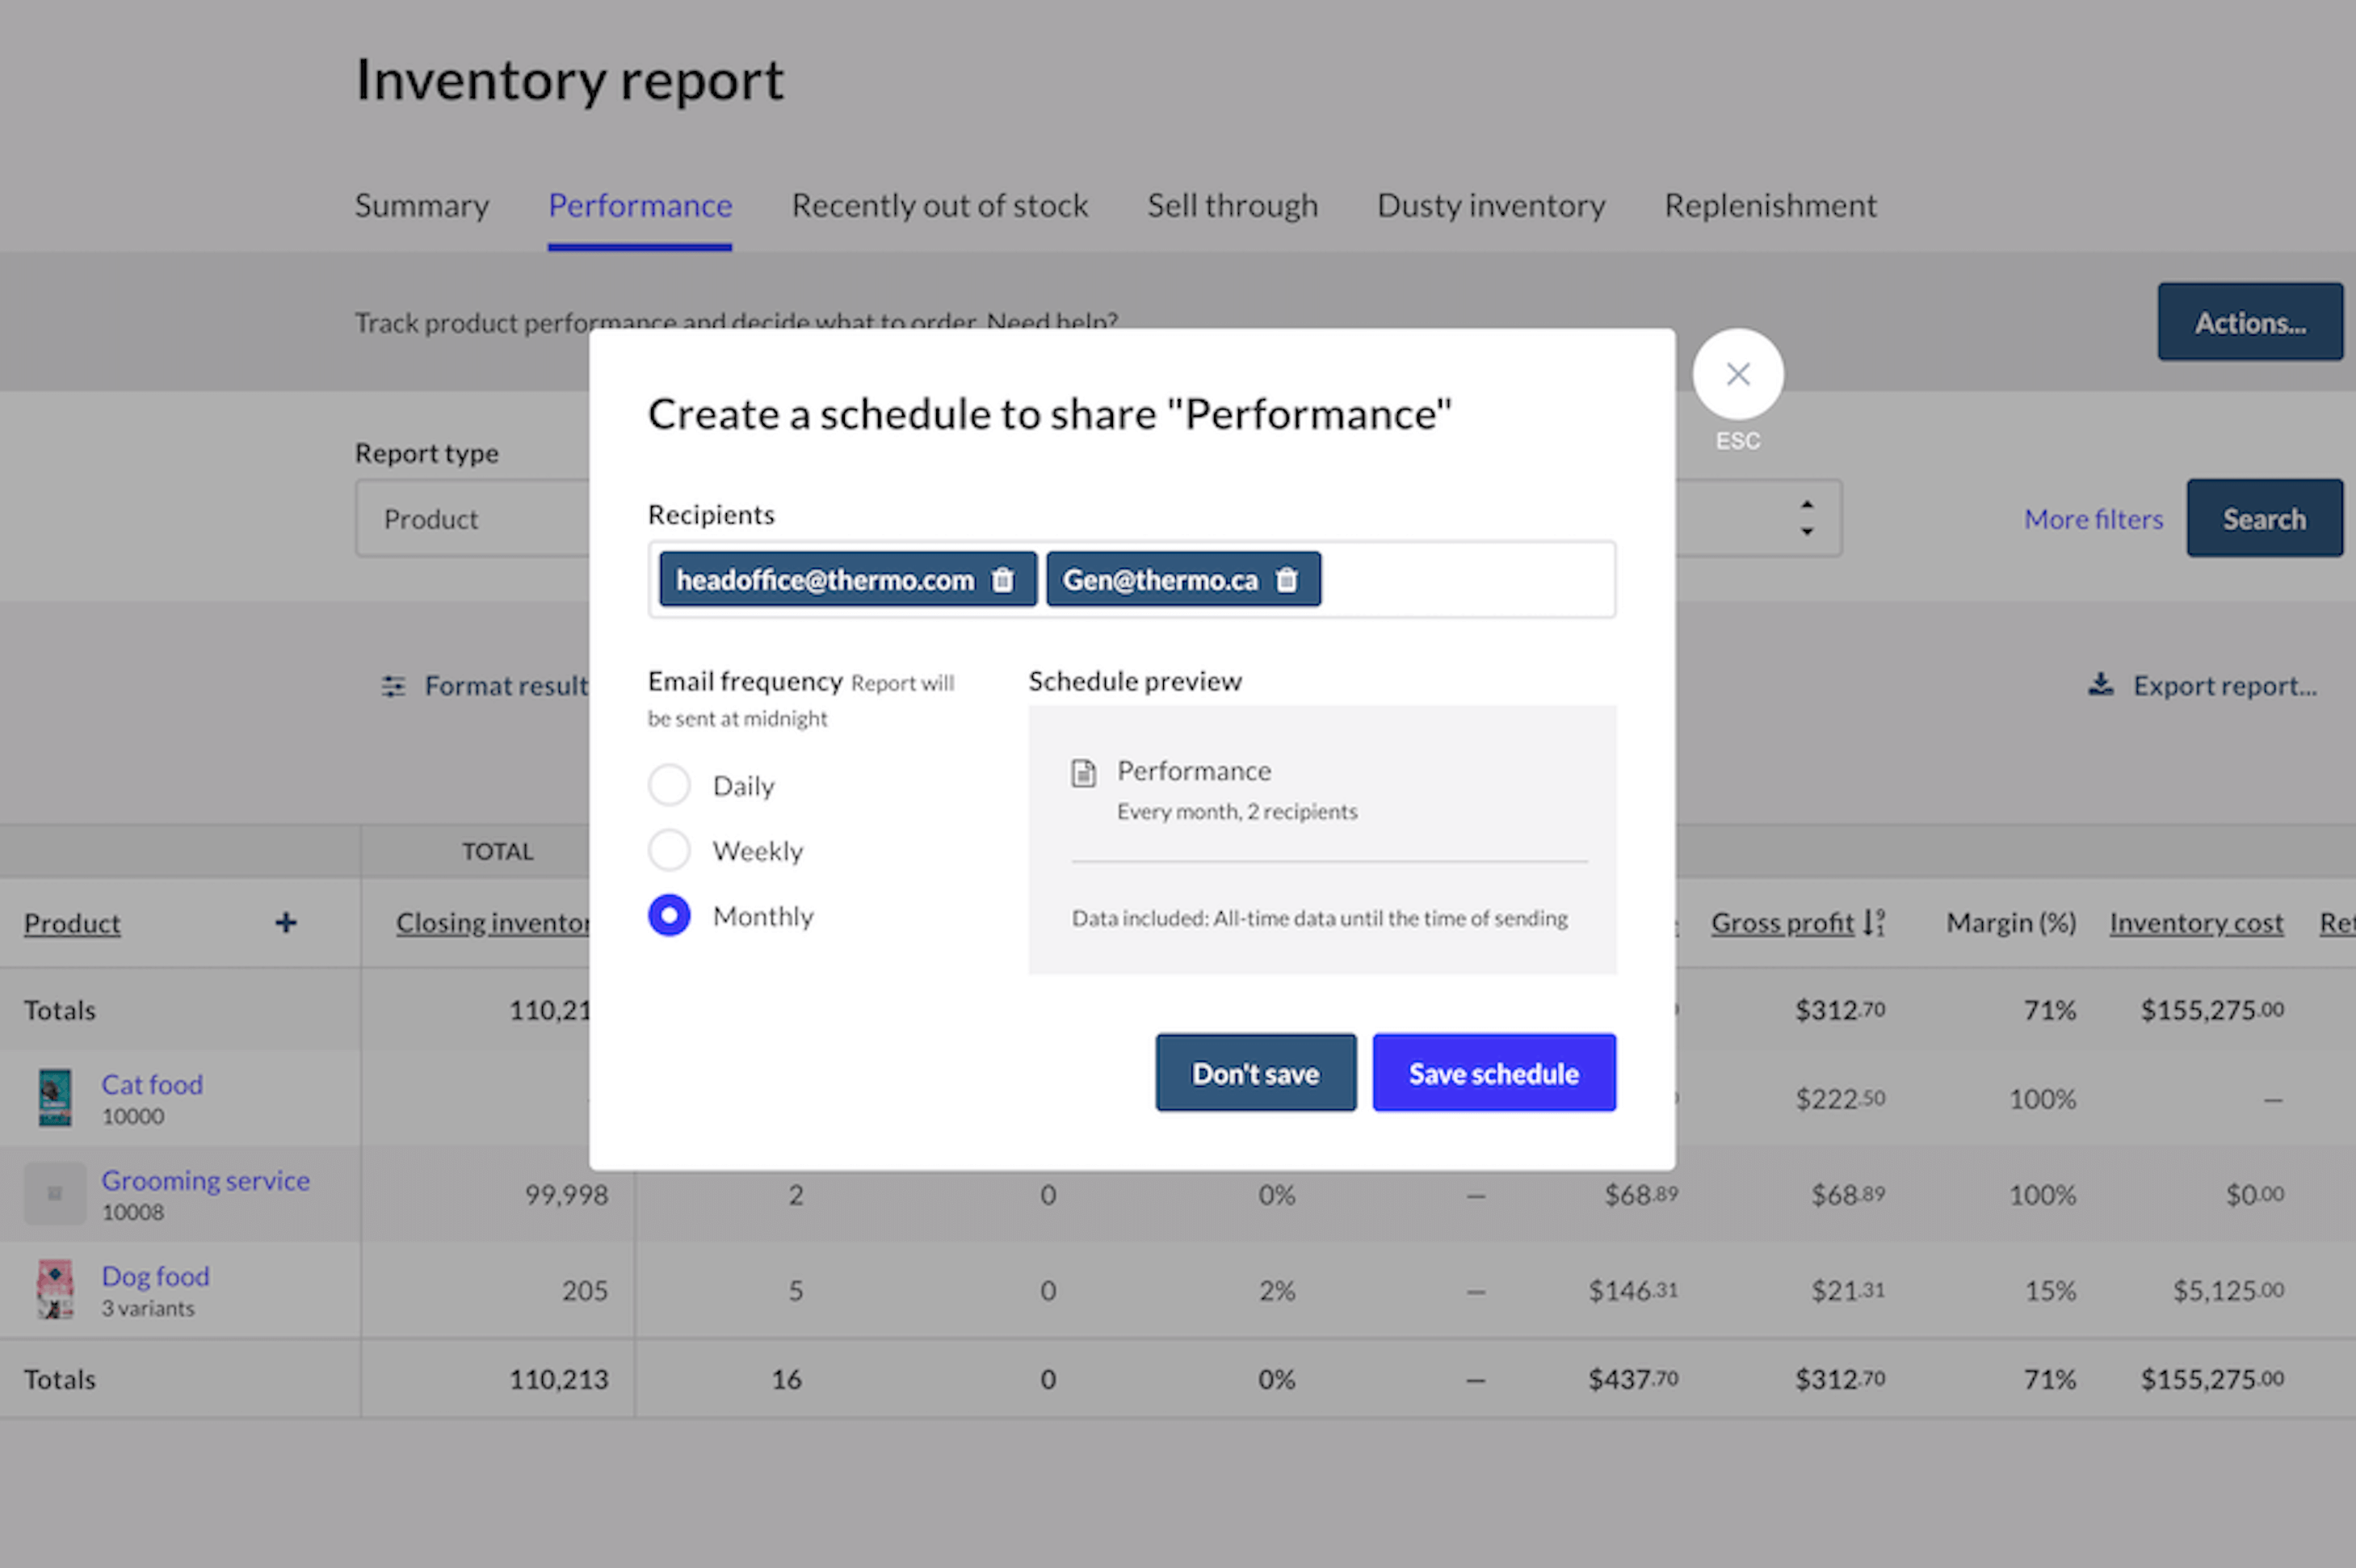This screenshot has height=1568, width=2356.
Task: Delete Gen@thermo.ca recipient with trash icon
Action: [x=1287, y=580]
